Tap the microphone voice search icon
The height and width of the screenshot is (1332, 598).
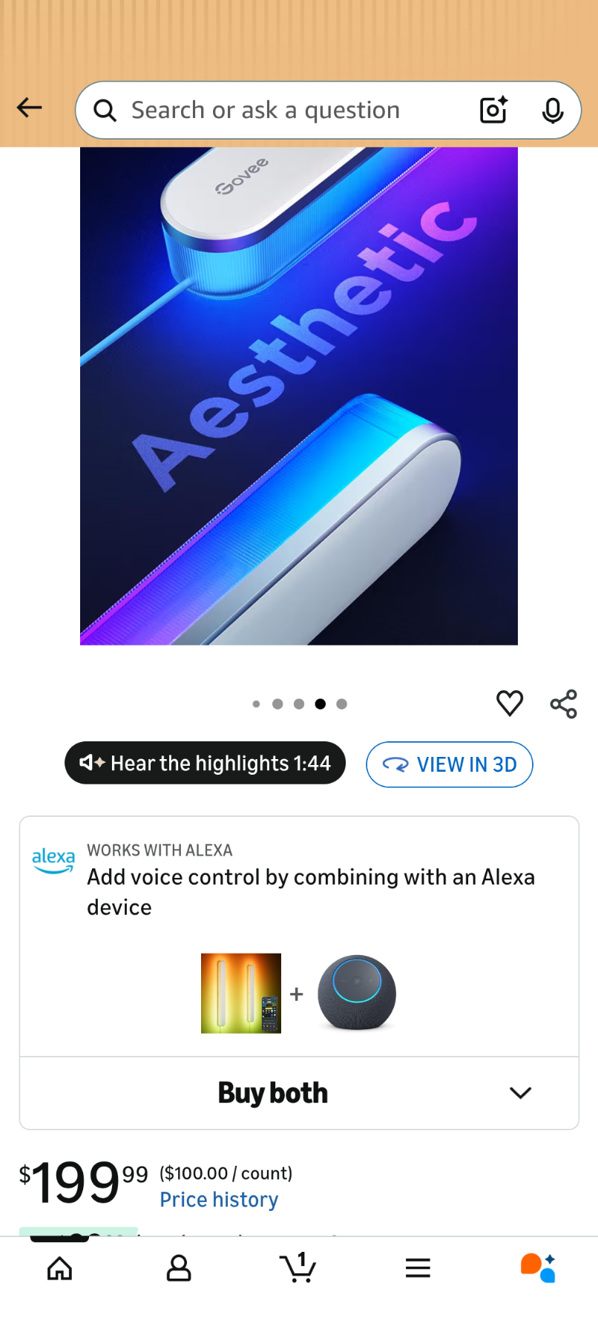pyautogui.click(x=553, y=111)
